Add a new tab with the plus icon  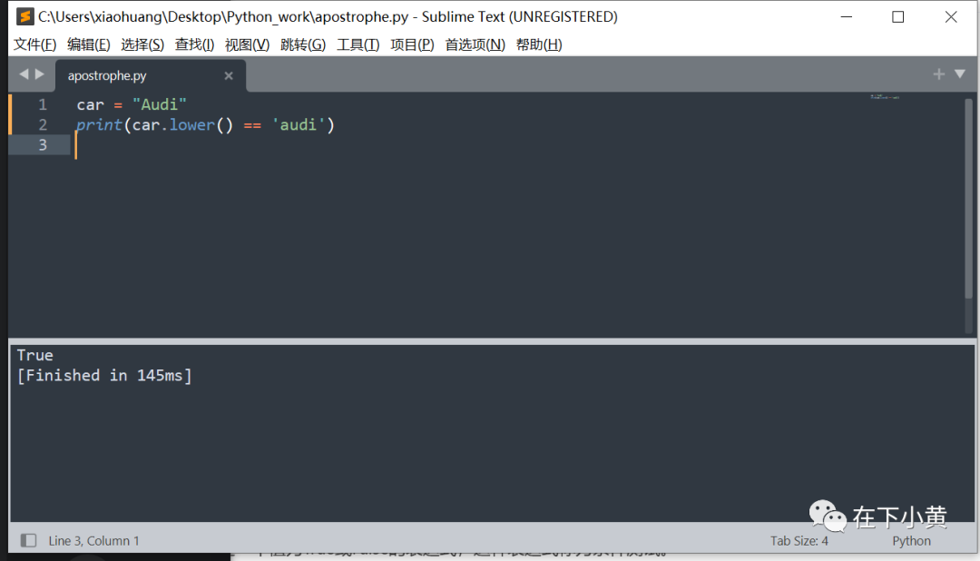939,74
